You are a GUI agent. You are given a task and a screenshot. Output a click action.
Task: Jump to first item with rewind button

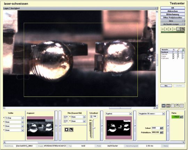coord(163,29)
